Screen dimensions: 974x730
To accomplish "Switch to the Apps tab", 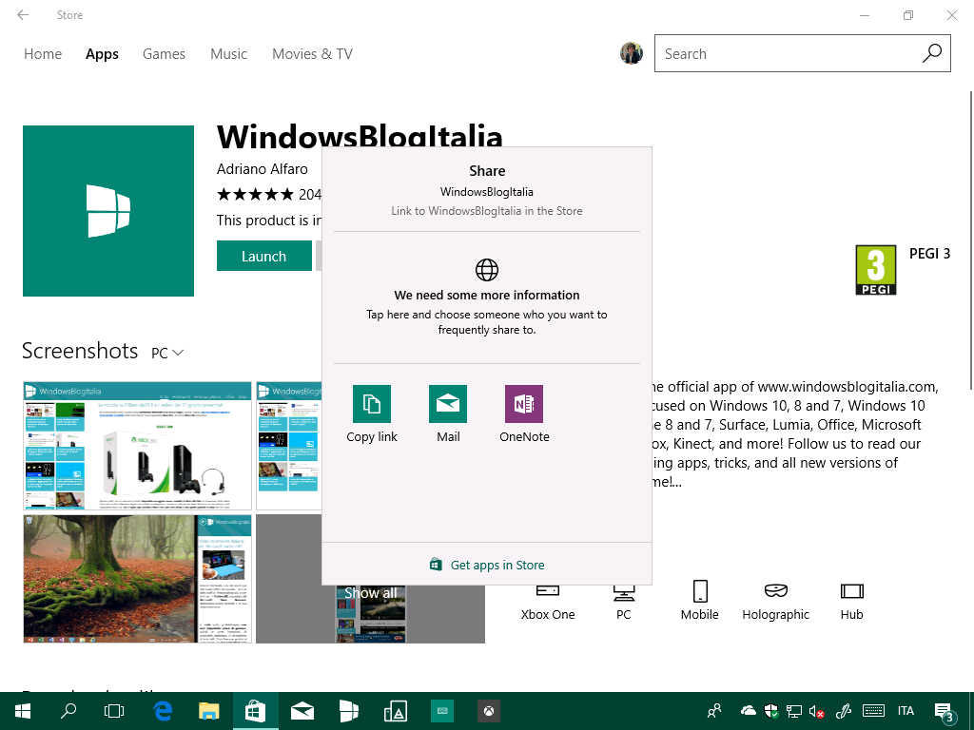I will tap(102, 54).
